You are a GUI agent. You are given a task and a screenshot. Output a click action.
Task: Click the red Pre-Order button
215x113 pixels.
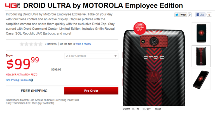point(91,91)
